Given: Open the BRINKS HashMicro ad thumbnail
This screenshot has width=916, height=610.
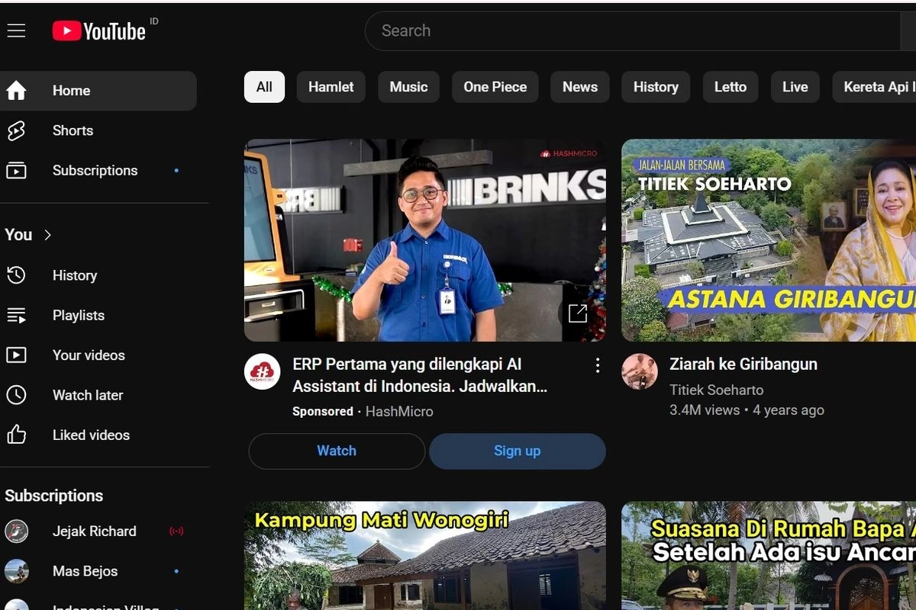Looking at the screenshot, I should (425, 240).
